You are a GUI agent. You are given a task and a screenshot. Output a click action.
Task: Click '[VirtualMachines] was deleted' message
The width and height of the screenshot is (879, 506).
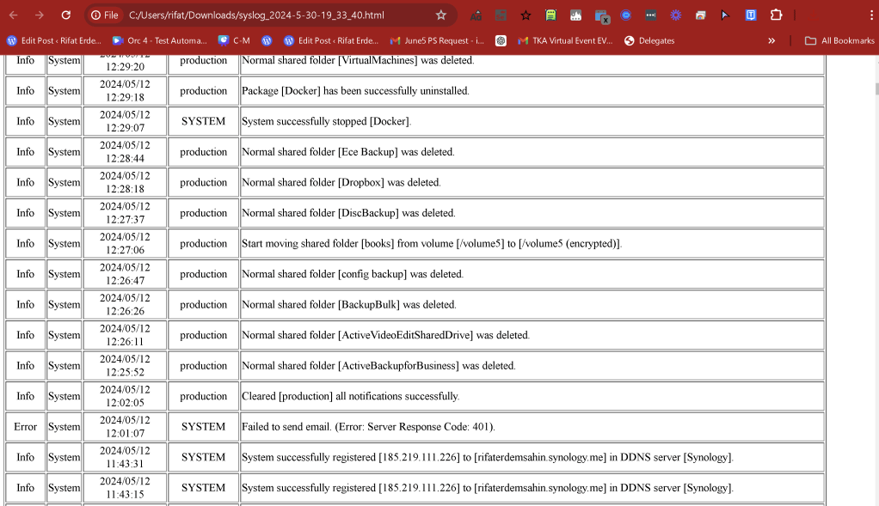coord(358,60)
